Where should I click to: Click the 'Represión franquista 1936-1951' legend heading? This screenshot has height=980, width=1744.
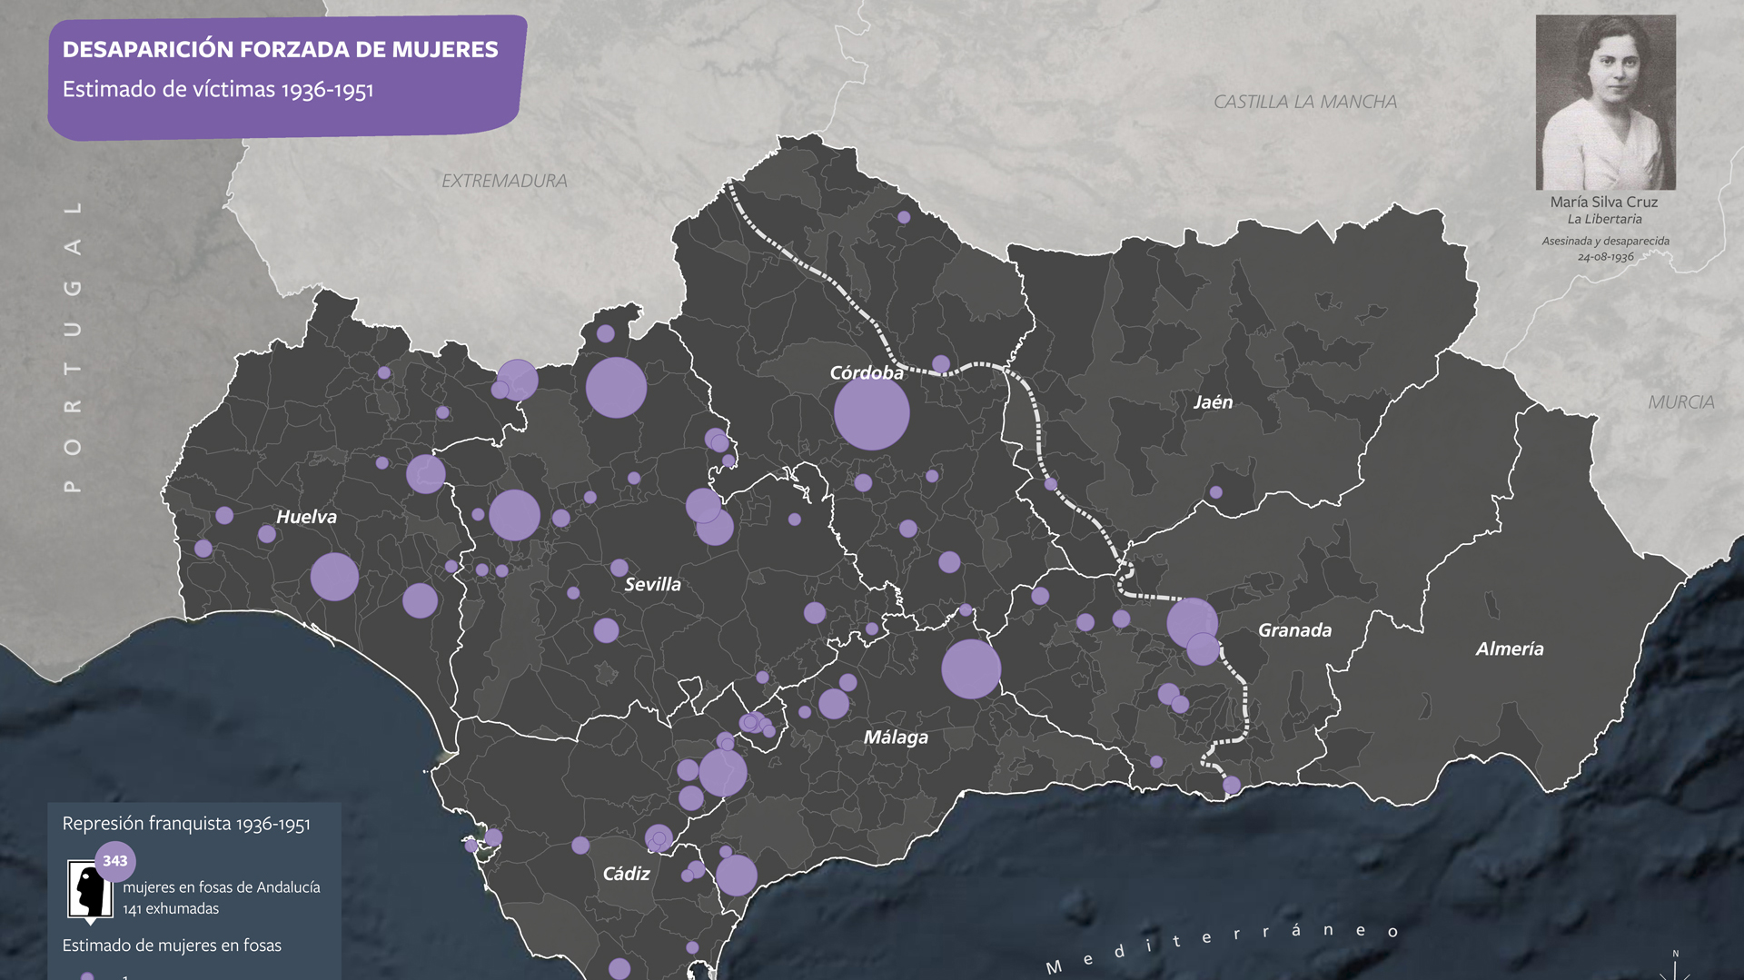coord(186,824)
